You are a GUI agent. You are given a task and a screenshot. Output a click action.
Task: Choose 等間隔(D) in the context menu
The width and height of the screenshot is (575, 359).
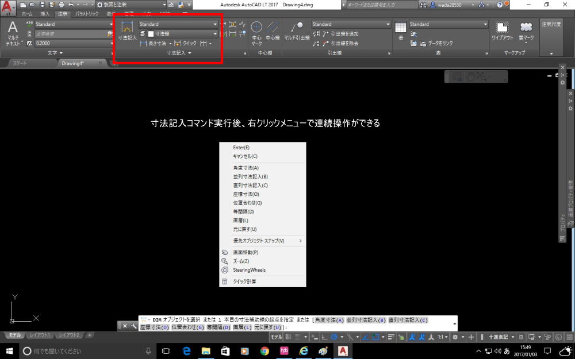coord(263,212)
